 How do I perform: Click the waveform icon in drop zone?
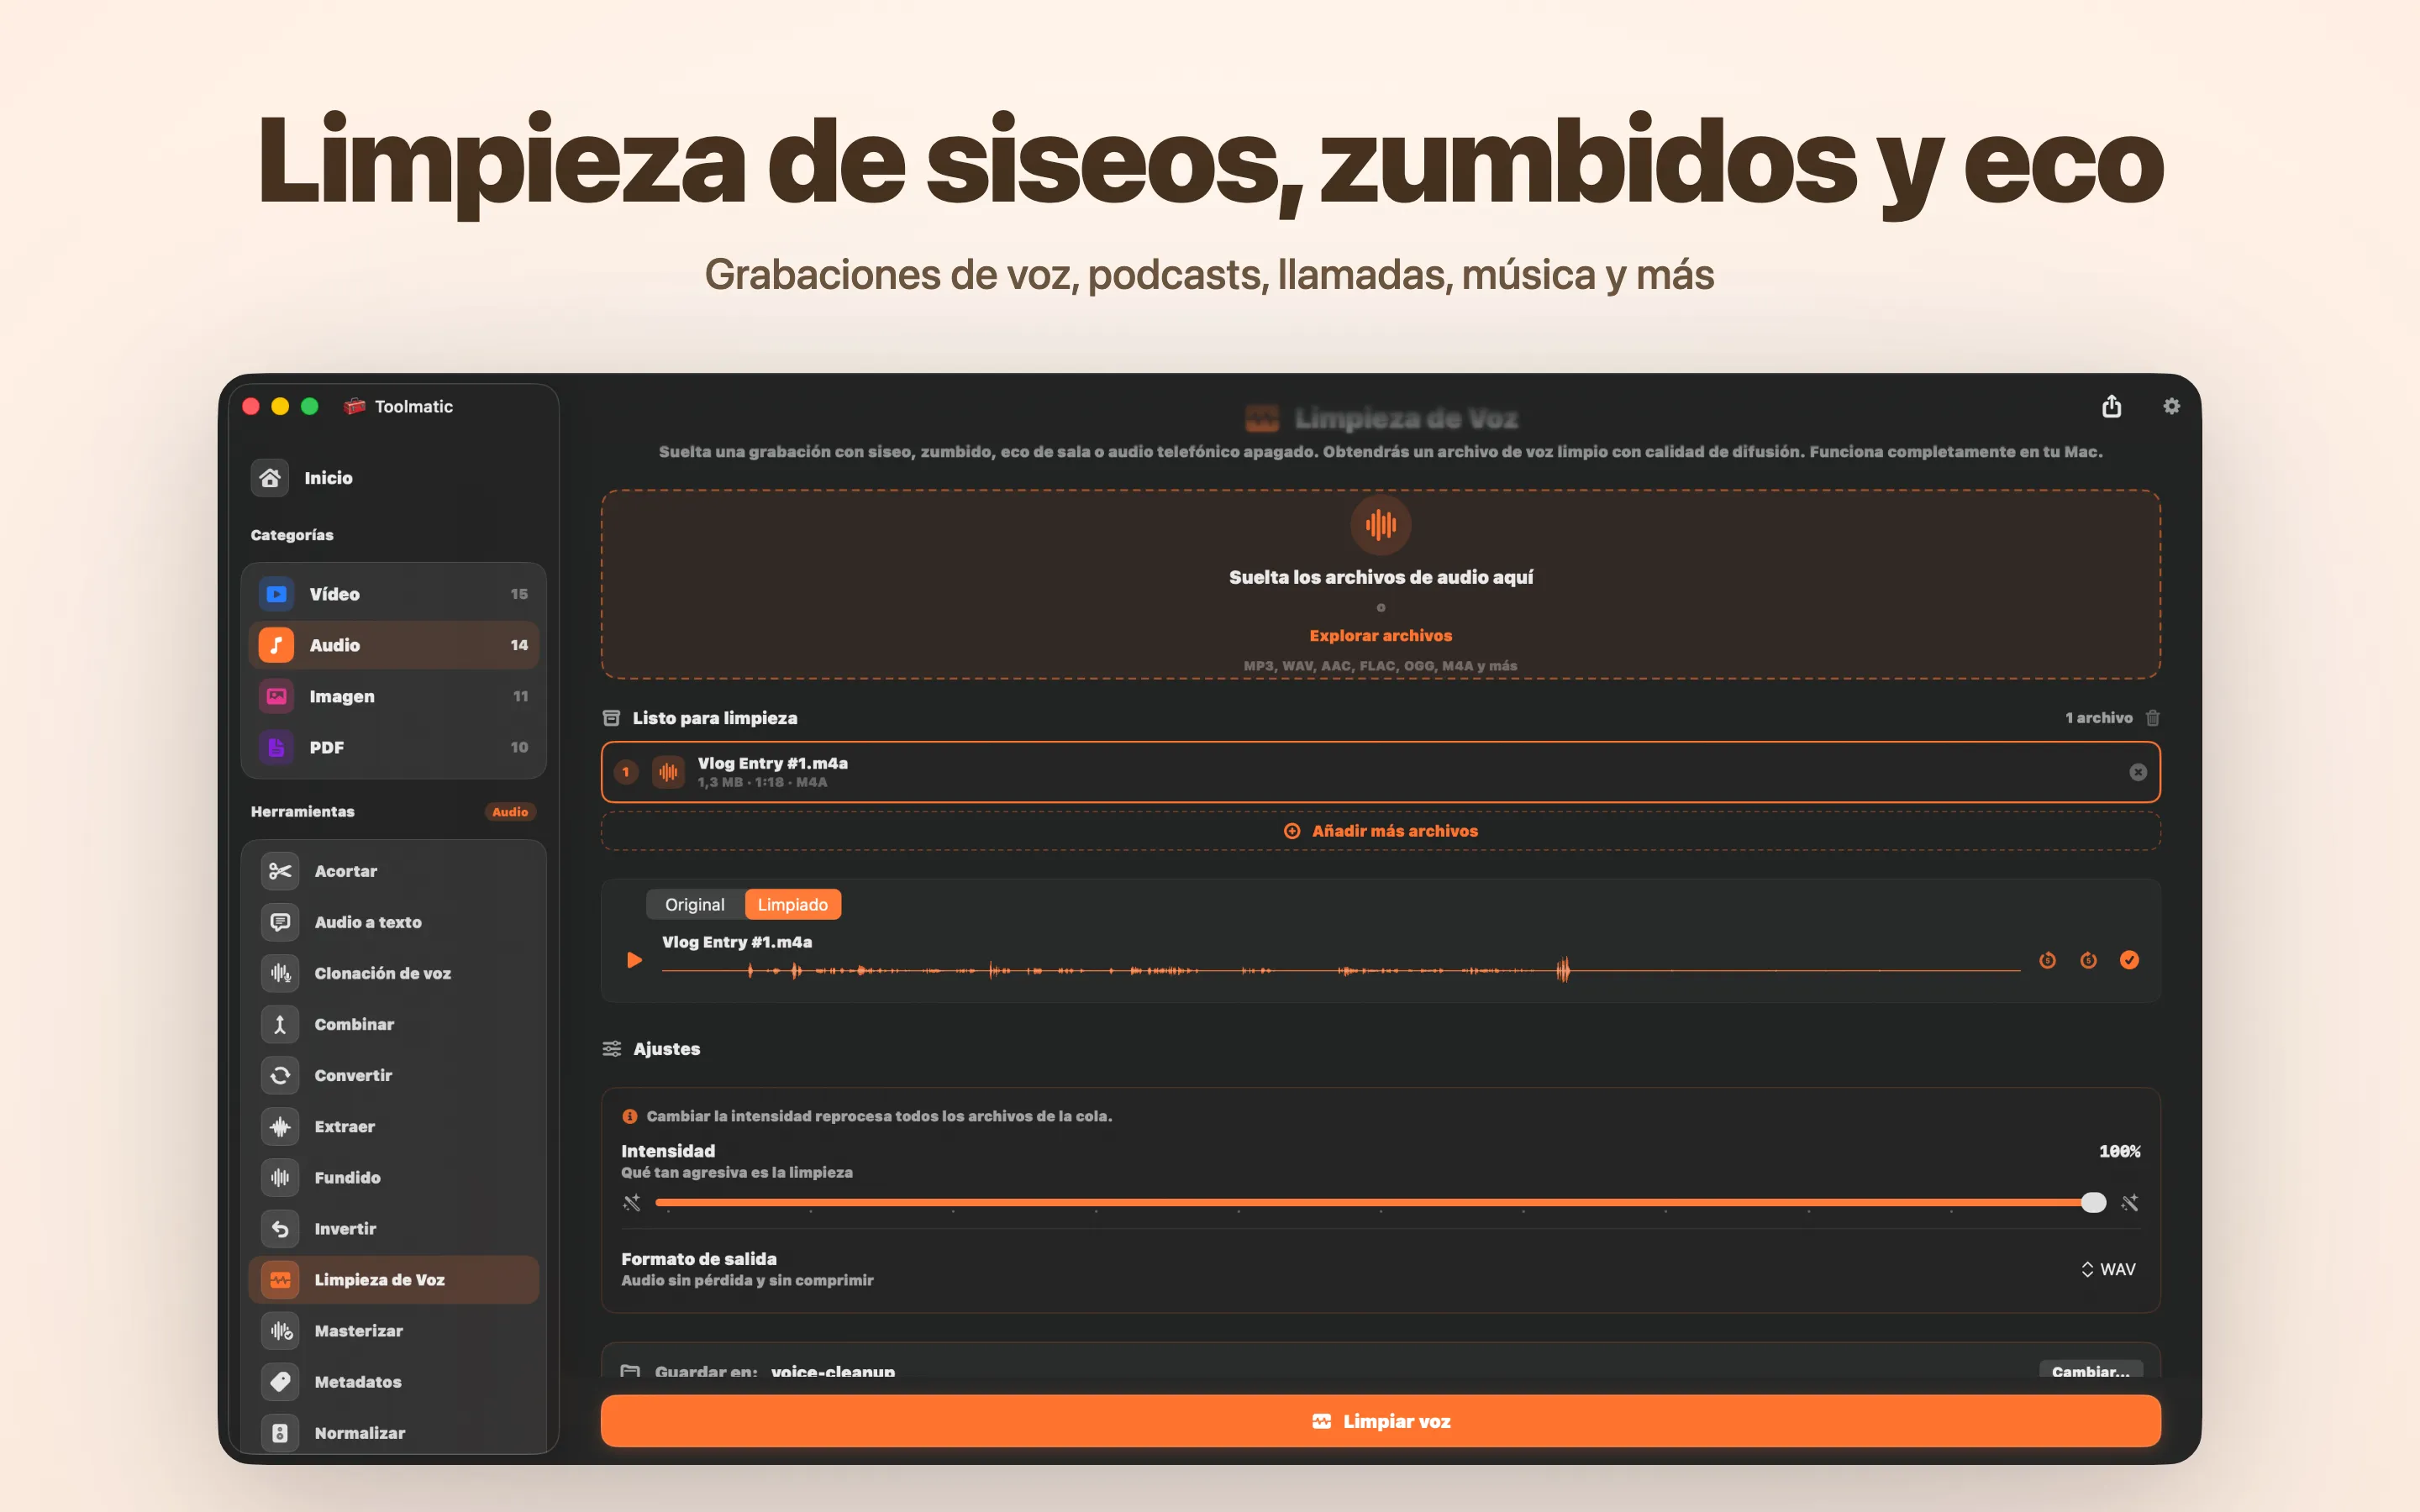1380,524
